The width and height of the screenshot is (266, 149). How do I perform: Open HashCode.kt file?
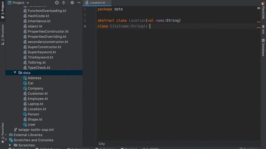(38, 16)
